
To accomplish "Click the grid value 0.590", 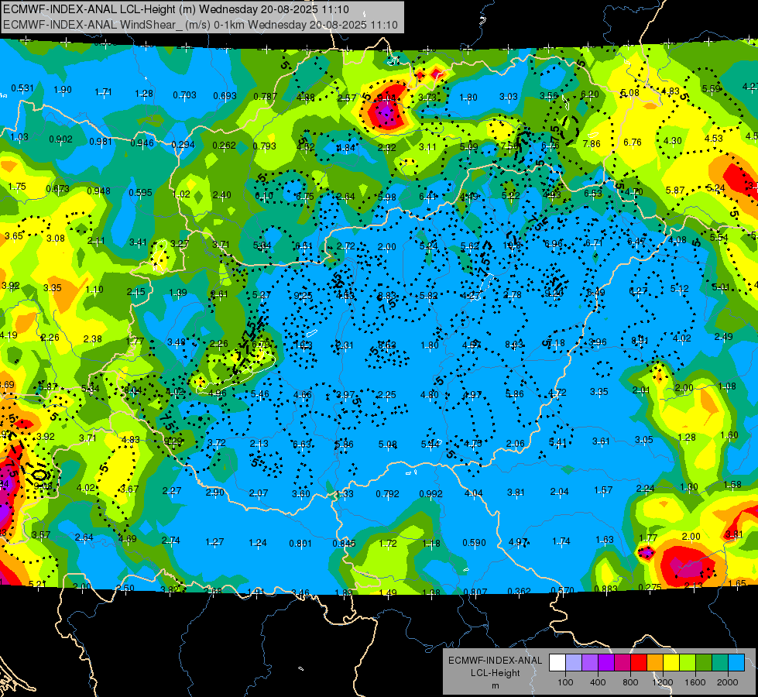I will [x=474, y=543].
